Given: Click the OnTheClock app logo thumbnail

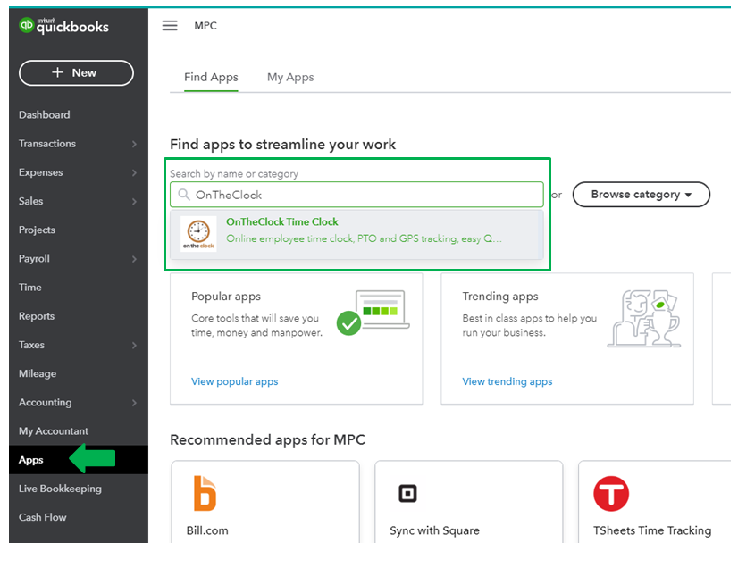Looking at the screenshot, I should point(198,234).
